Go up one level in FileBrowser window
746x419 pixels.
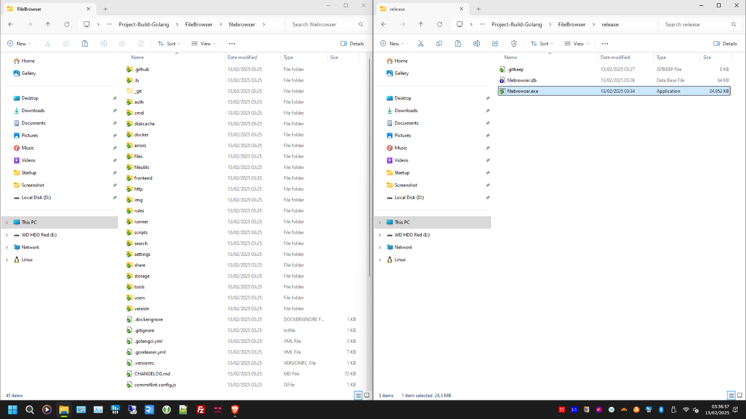point(48,24)
